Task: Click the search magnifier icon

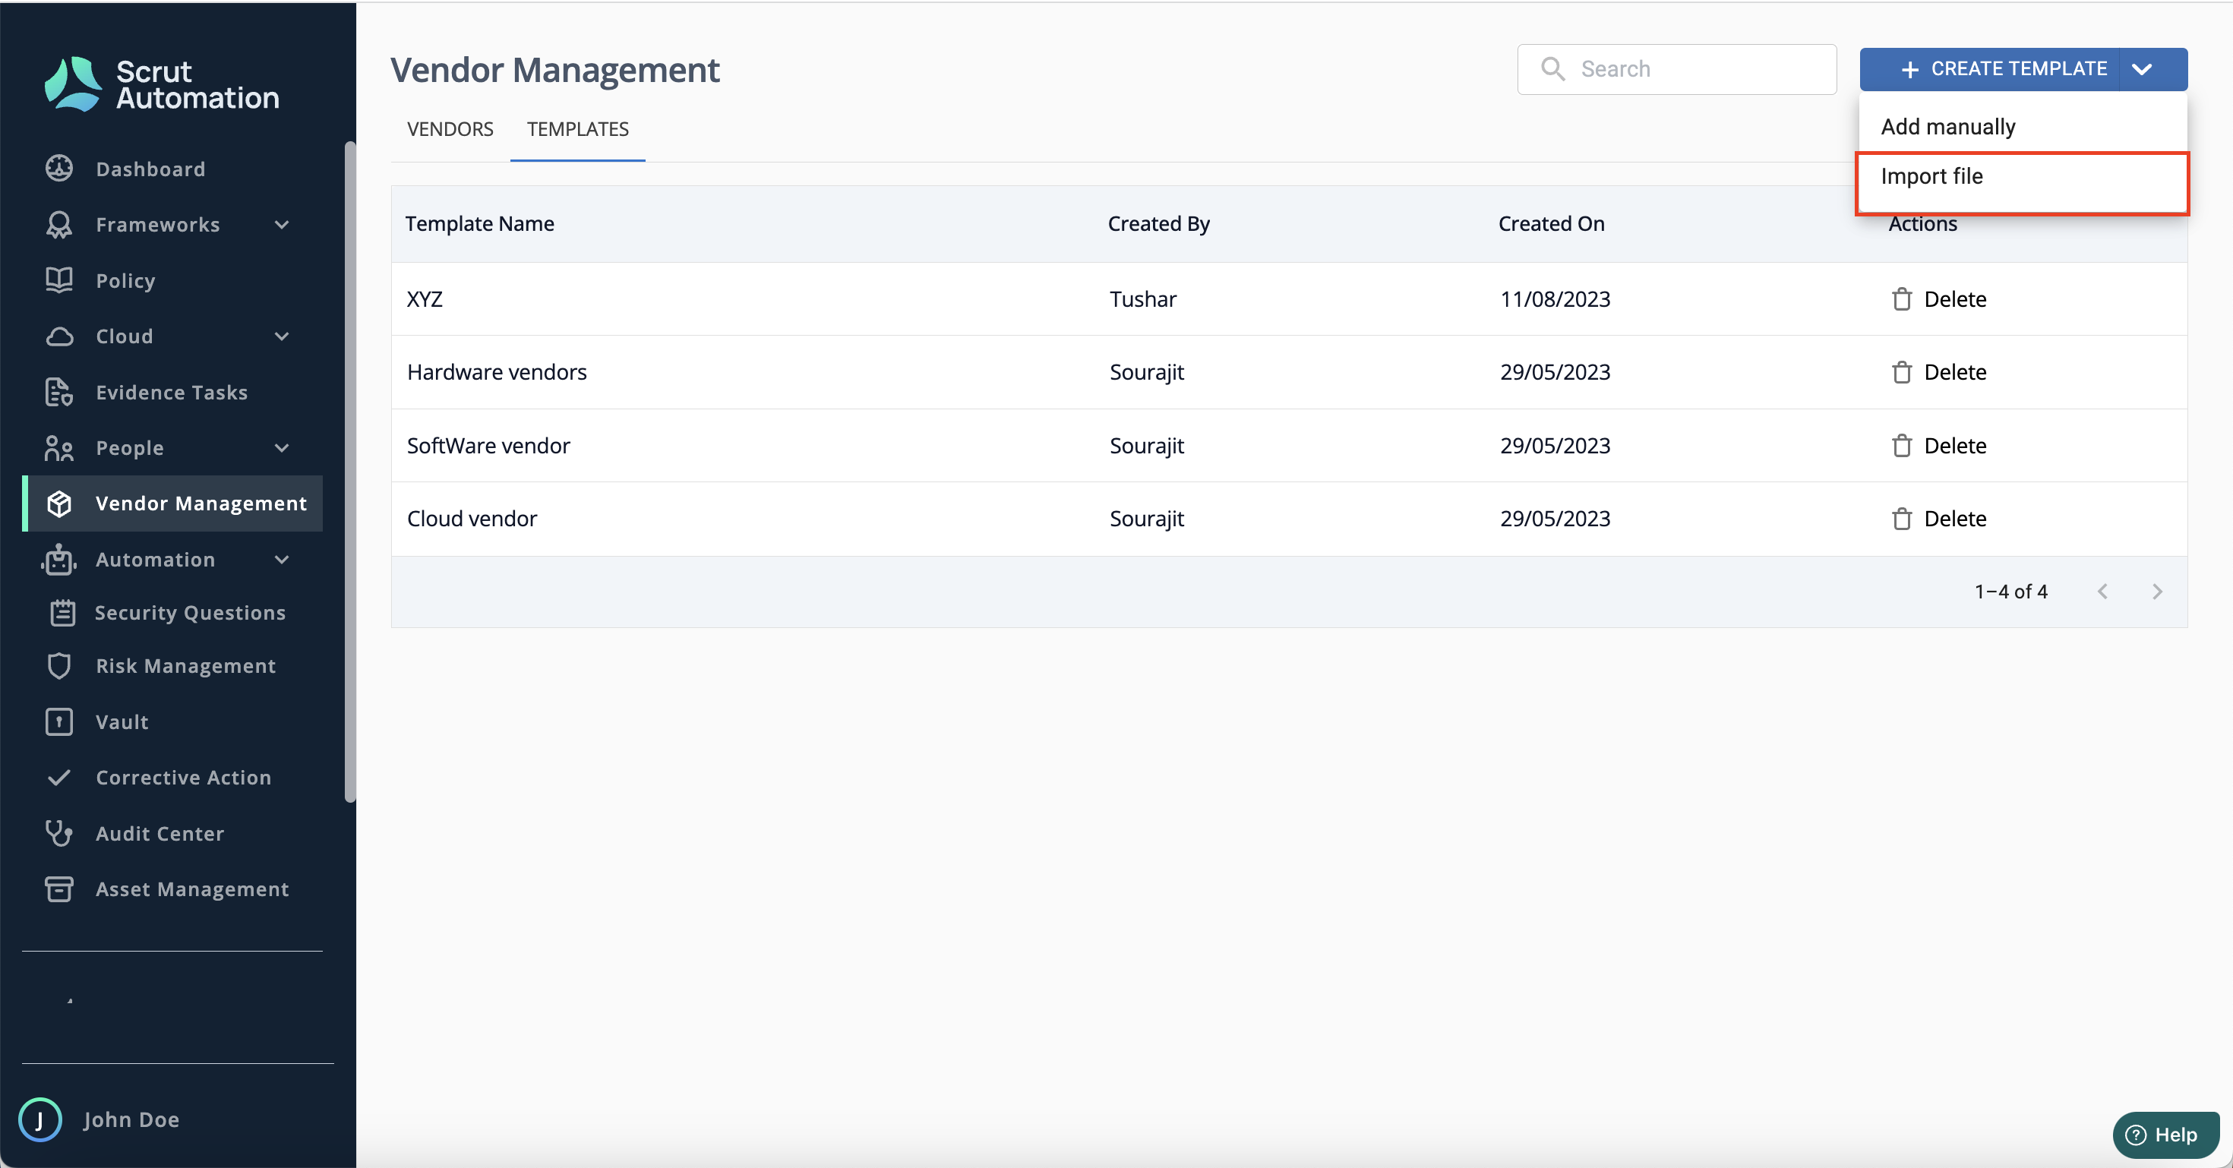Action: point(1552,69)
